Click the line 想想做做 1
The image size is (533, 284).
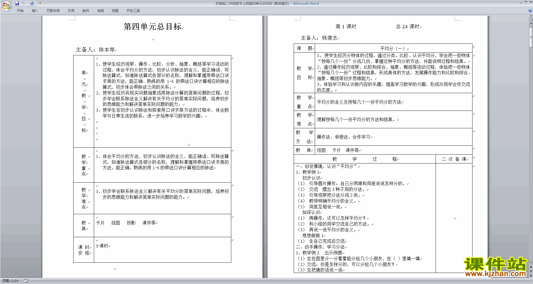(313, 236)
